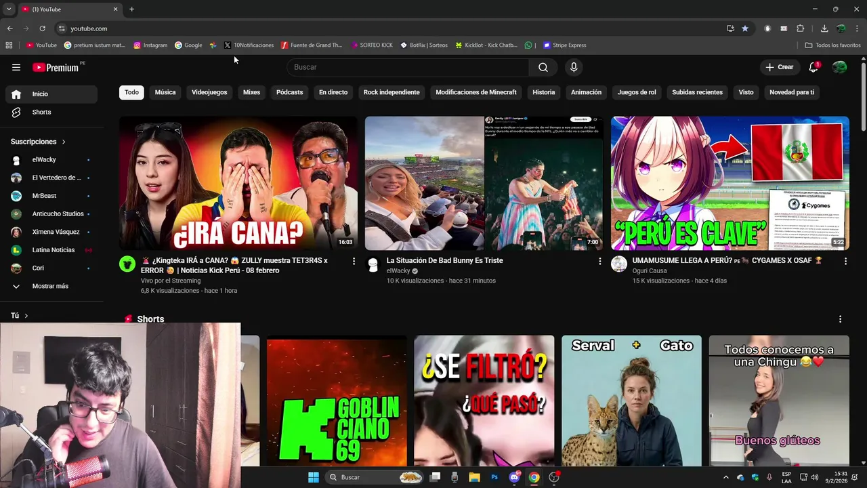Select the Juegos de rol chip
Screen dimensions: 867x488
pos(637,92)
